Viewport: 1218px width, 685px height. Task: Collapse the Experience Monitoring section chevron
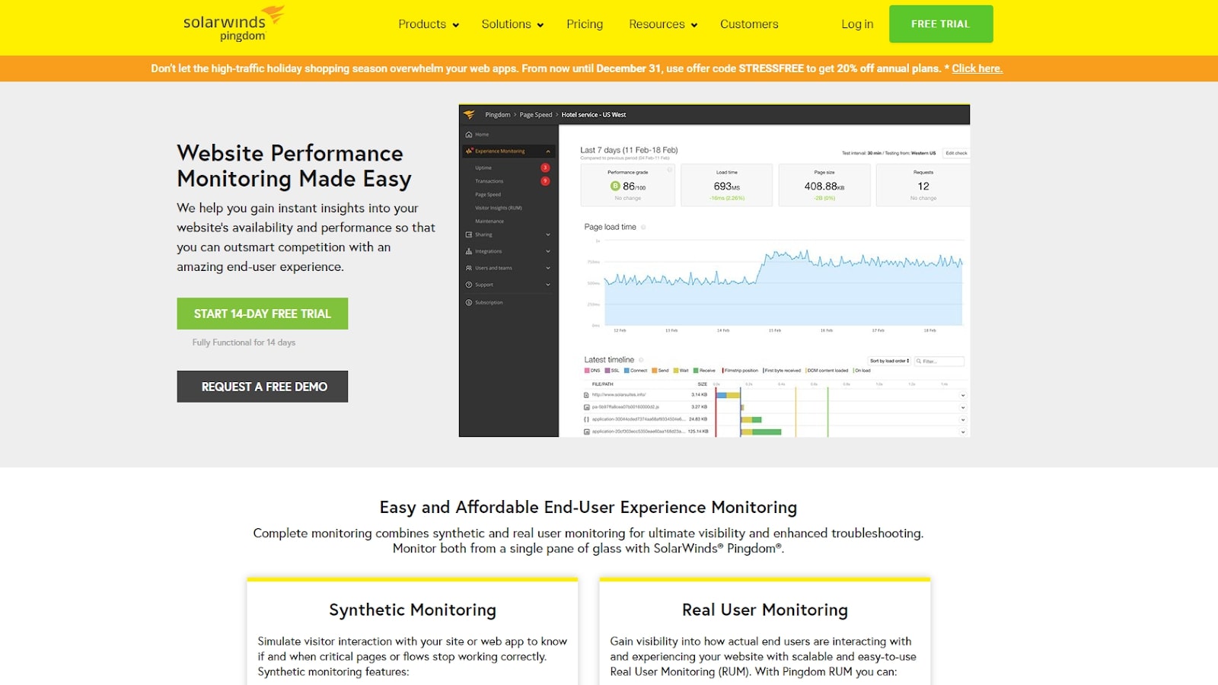(548, 151)
